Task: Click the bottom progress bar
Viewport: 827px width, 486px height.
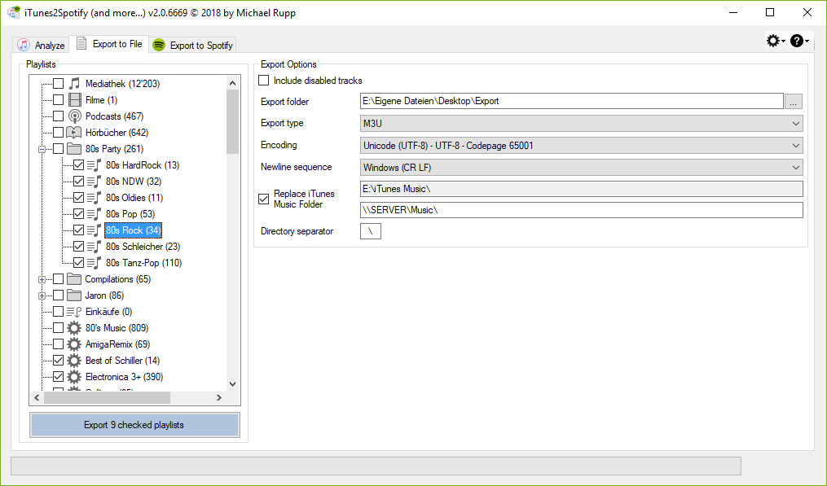Action: tap(376, 466)
